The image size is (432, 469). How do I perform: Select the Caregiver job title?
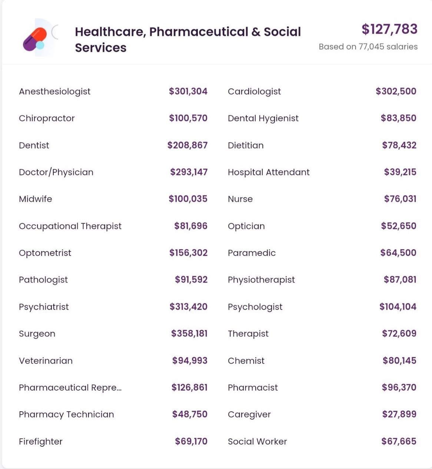tap(249, 415)
